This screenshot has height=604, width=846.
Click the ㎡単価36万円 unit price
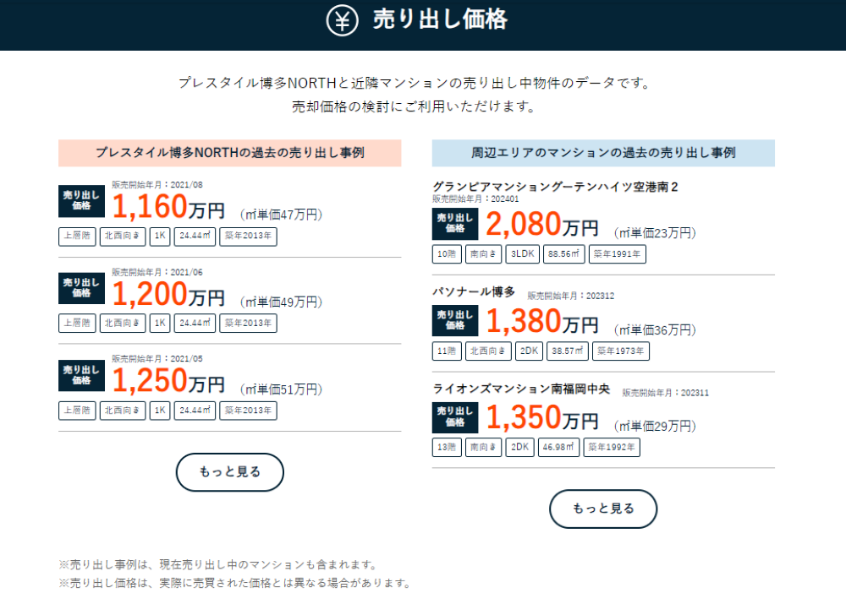pyautogui.click(x=655, y=329)
